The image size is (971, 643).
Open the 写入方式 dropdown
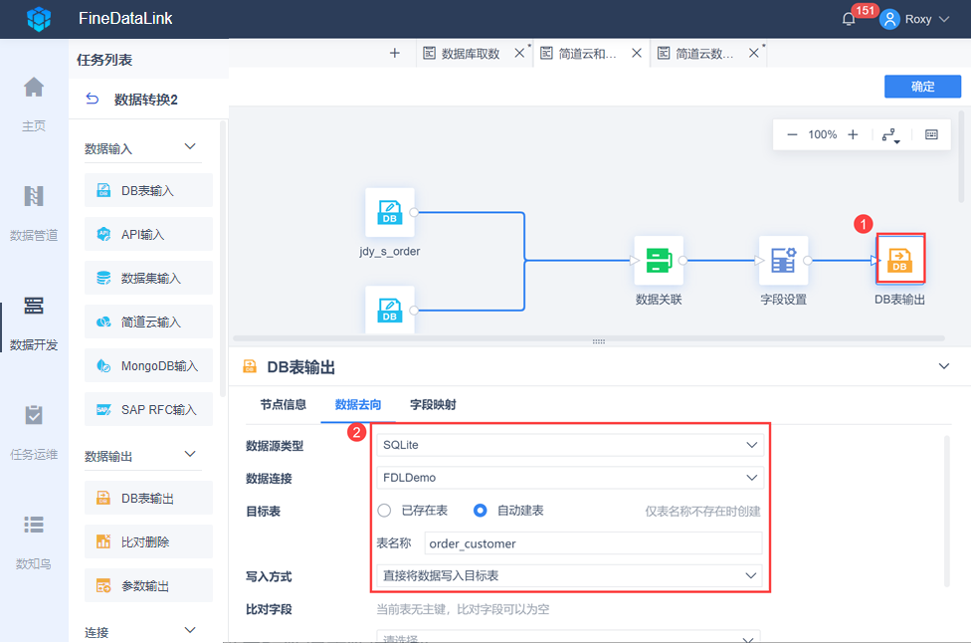(570, 575)
